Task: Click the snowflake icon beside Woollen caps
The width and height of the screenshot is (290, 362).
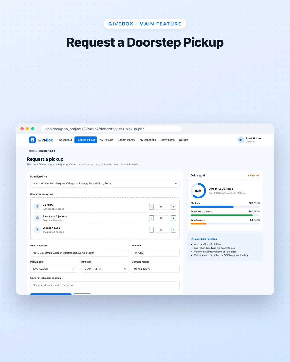Action: click(37, 230)
